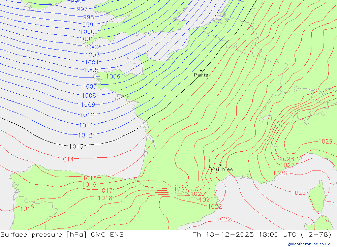Click the 1009 isobar label
337x247 pixels.
tap(88, 105)
